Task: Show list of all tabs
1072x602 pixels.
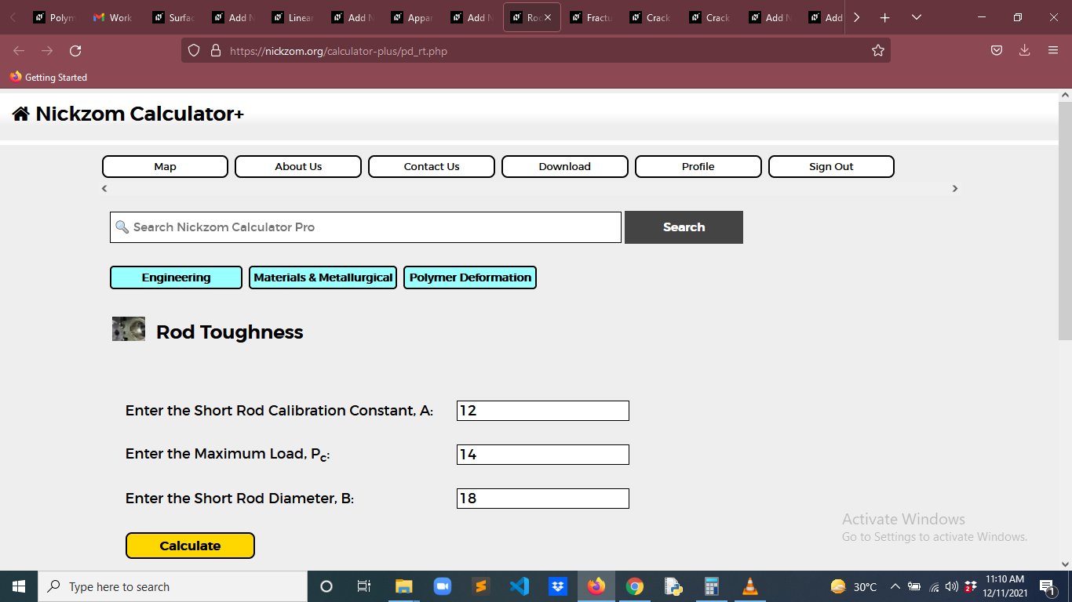Action: click(x=916, y=17)
